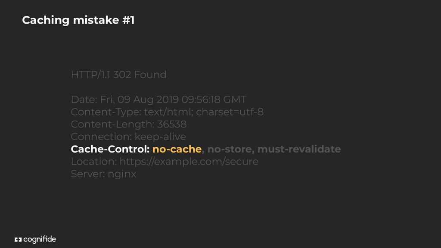Open the https://example.com/secure URL
This screenshot has width=441, height=248.
click(x=189, y=161)
